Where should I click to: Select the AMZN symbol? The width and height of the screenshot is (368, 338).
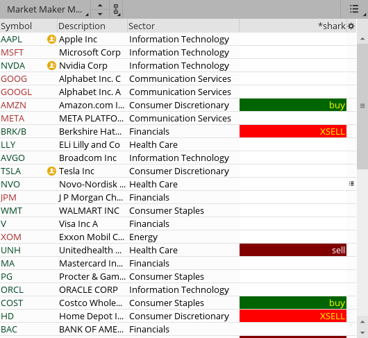point(13,105)
